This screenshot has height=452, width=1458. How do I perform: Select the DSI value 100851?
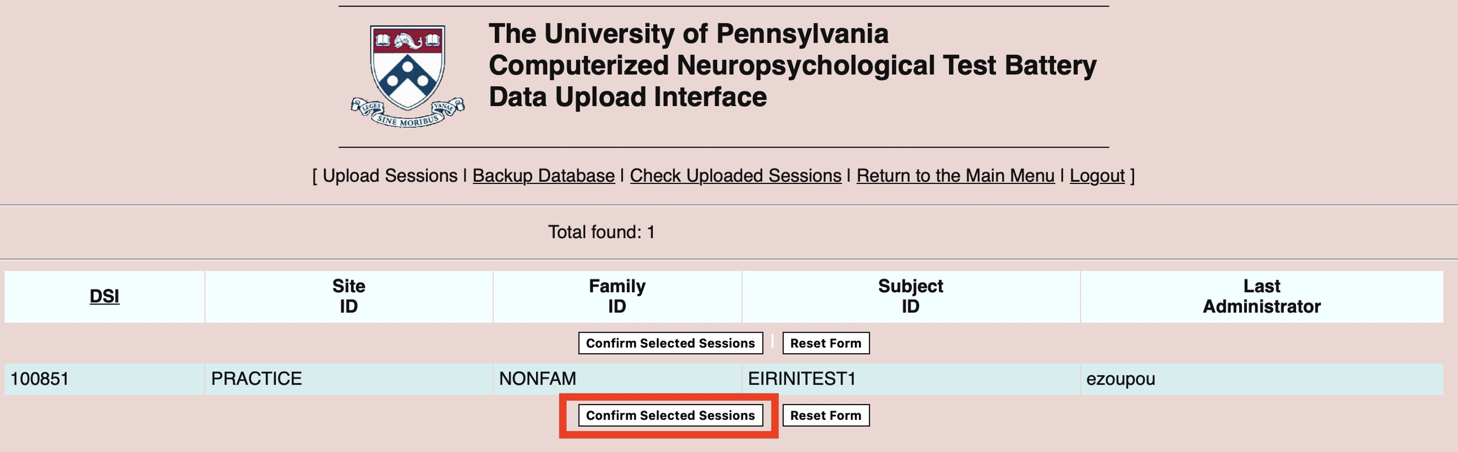click(40, 379)
